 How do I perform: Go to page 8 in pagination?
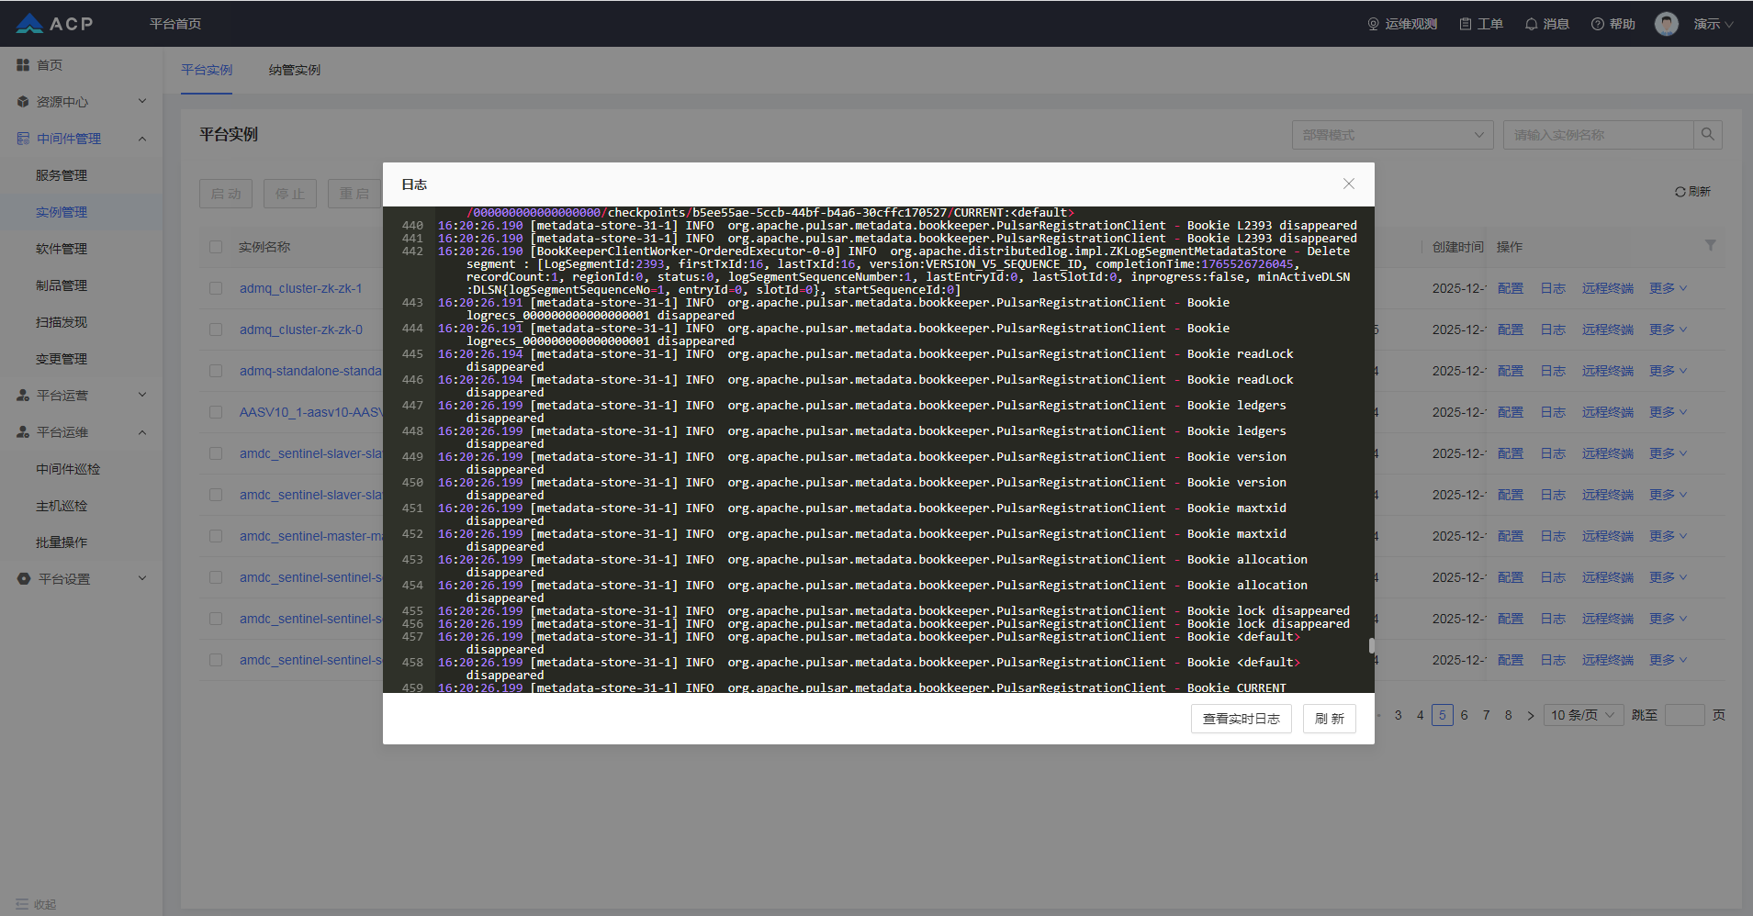click(x=1509, y=715)
